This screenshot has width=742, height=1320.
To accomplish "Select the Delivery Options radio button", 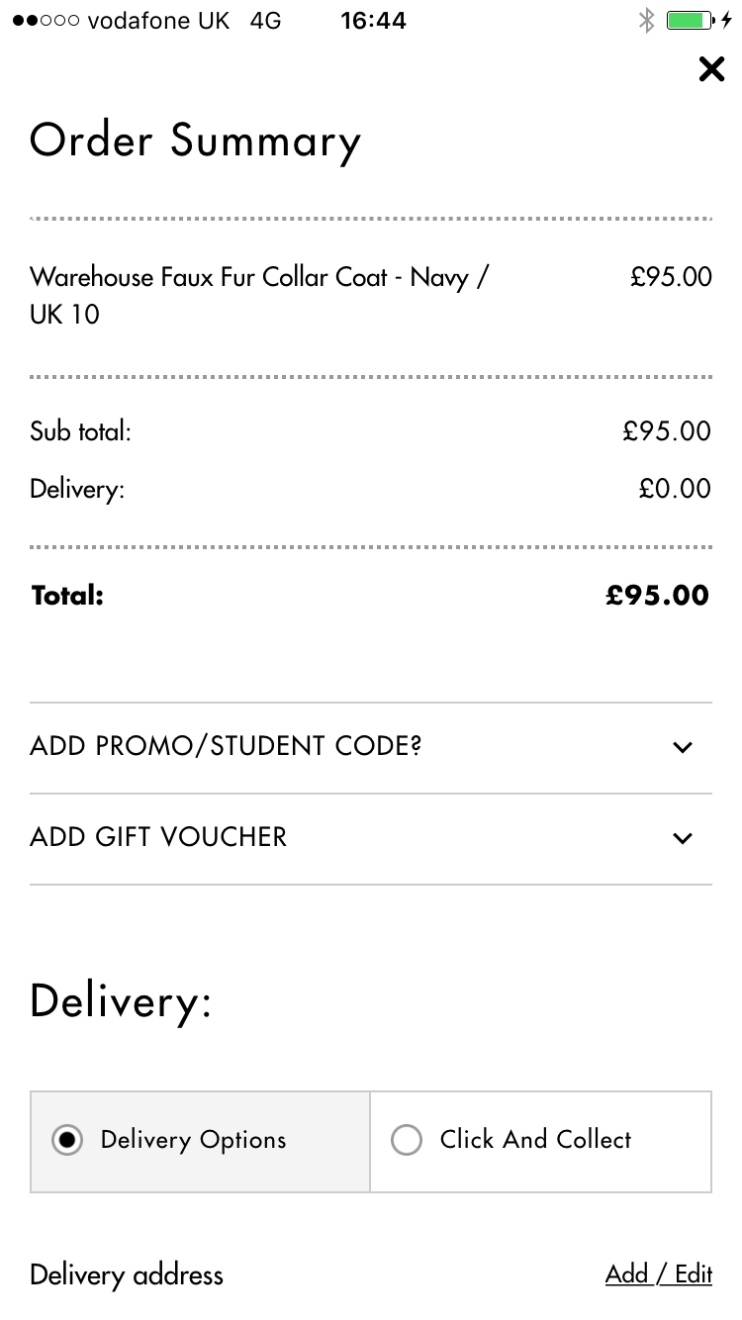I will (67, 1140).
